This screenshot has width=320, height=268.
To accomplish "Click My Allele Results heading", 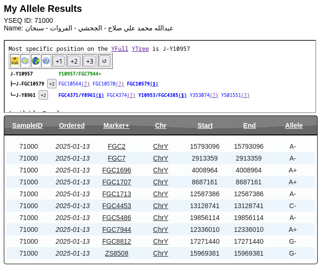I will (43, 9).
